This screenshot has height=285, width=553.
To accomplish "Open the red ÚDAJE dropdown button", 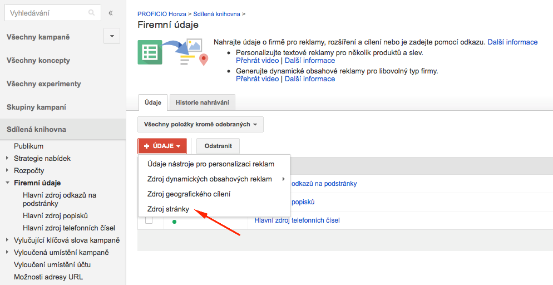I will (162, 146).
